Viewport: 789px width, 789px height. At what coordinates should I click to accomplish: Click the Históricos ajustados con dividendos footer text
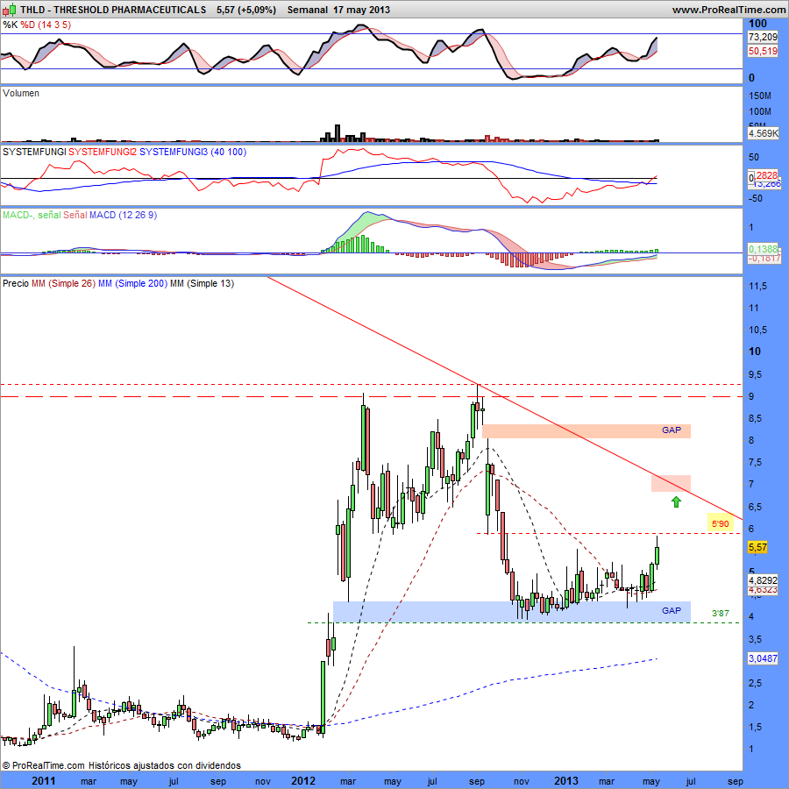tap(165, 765)
